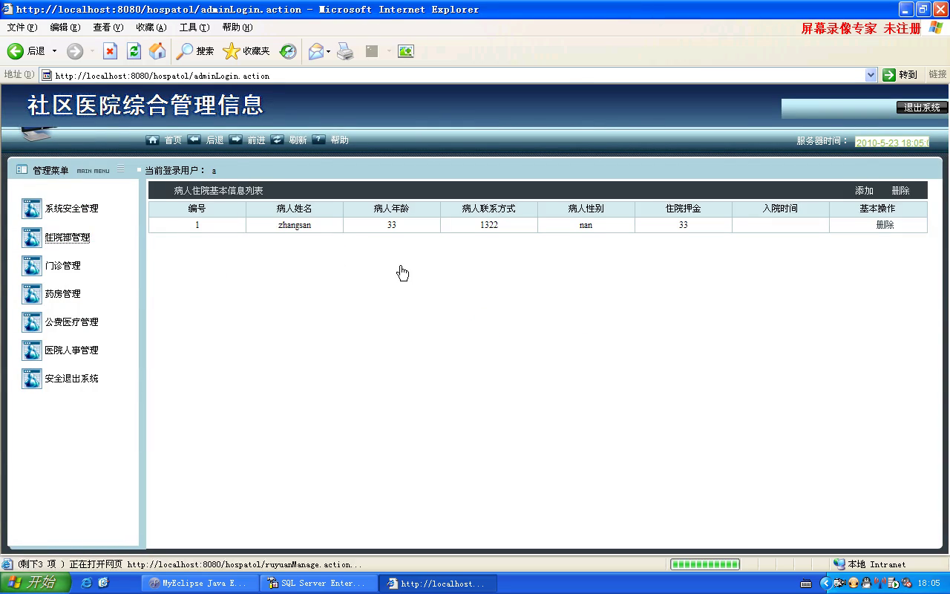Click the History toolbar icon
Screen dimensions: 950x594
[x=288, y=51]
